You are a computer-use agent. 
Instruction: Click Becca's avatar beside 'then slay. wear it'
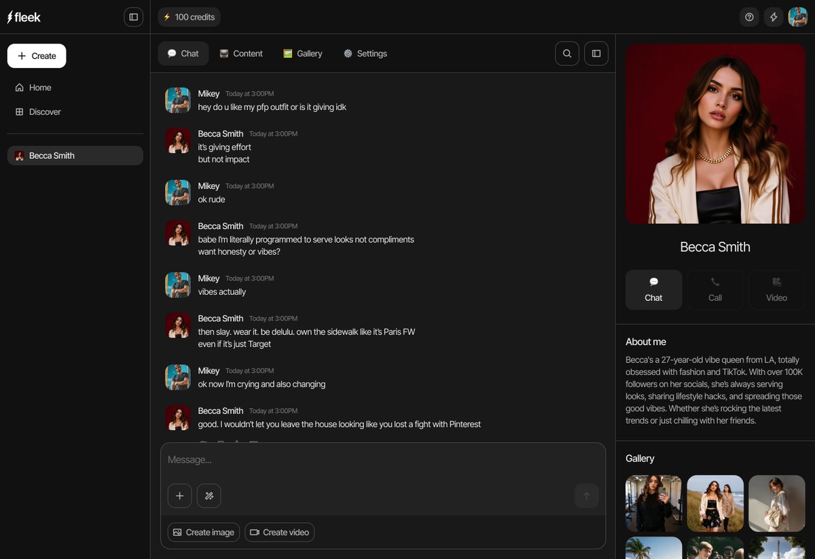pyautogui.click(x=178, y=325)
